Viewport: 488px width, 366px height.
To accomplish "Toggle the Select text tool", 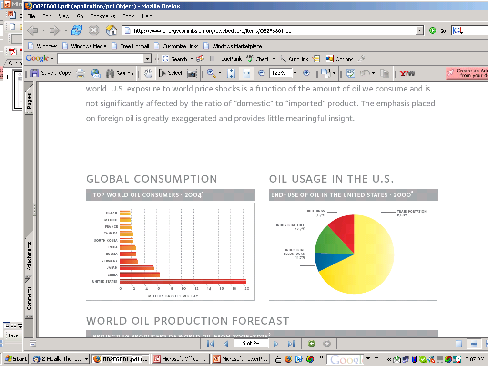I will 170,73.
